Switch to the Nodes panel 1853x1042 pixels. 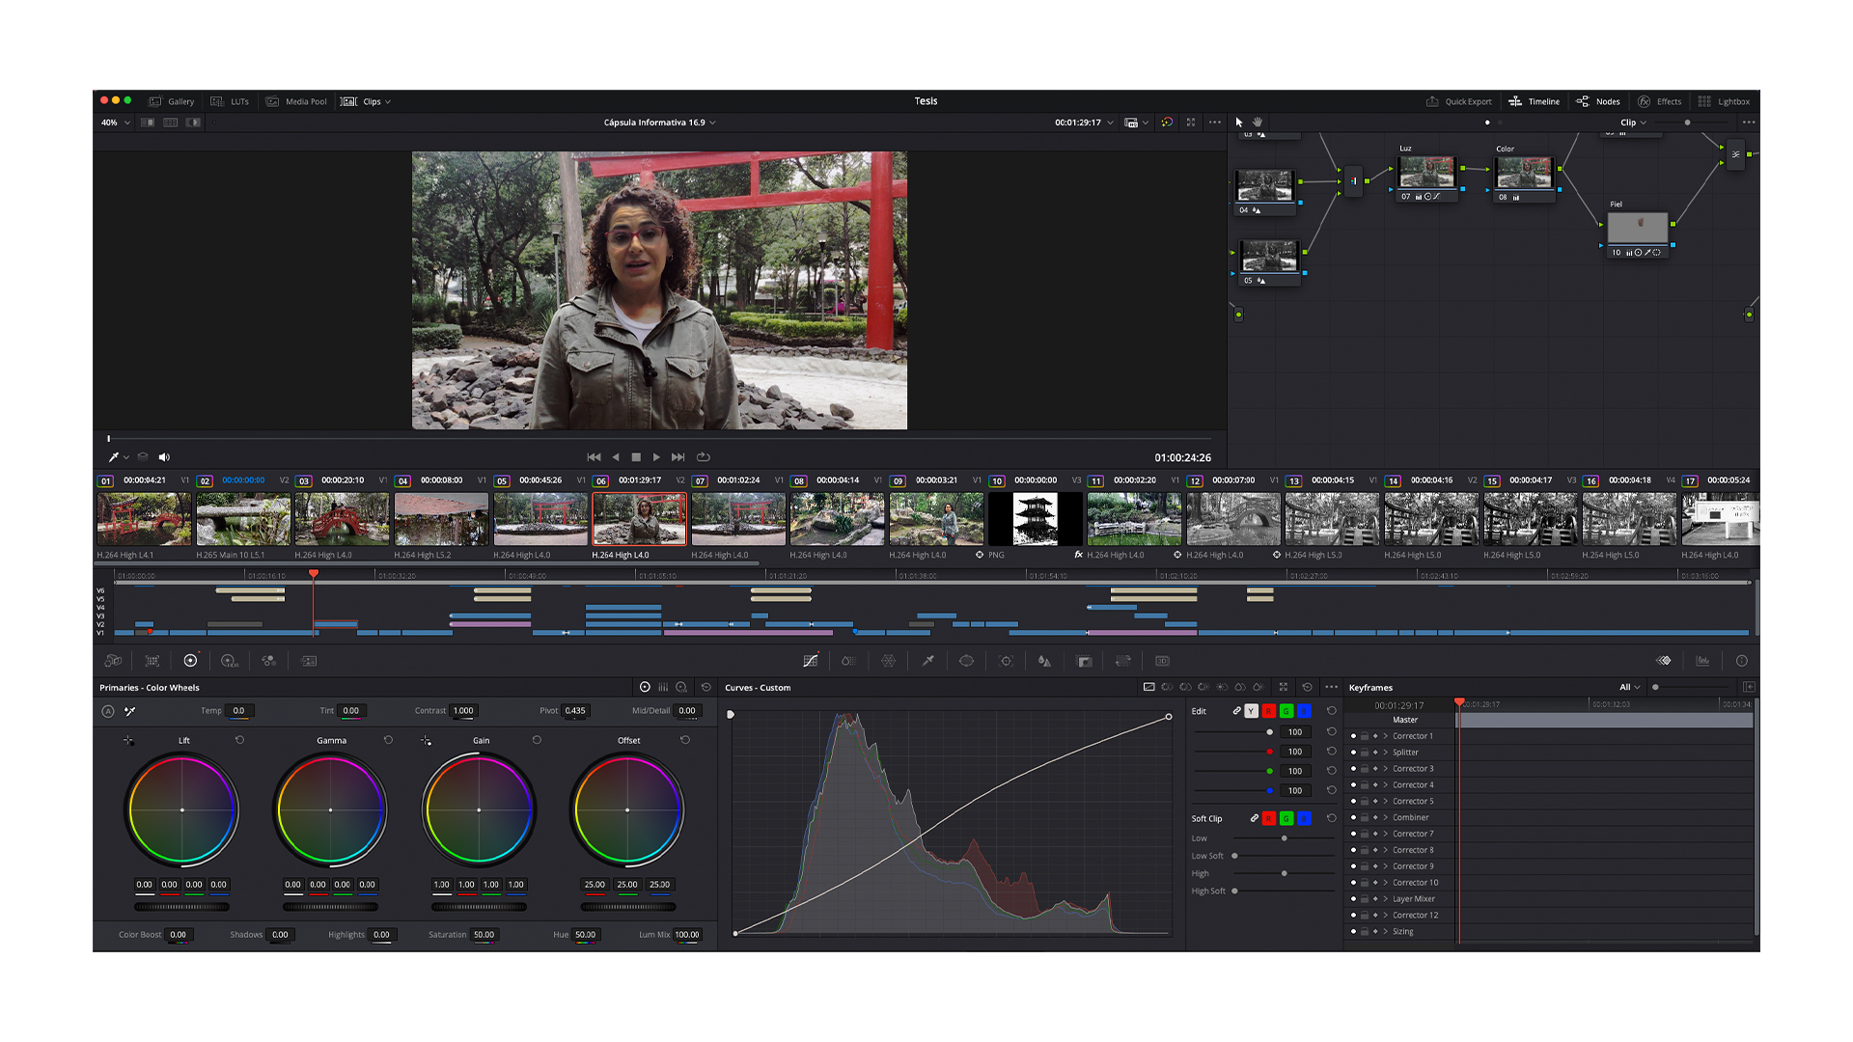click(1598, 101)
